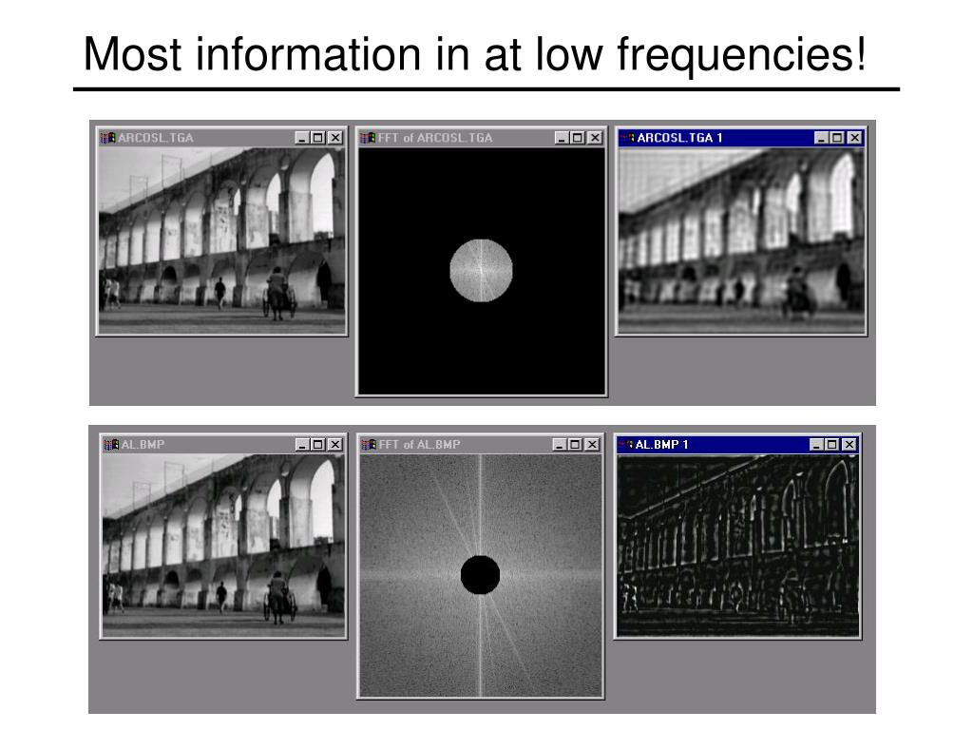The width and height of the screenshot is (973, 730).
Task: Minimize the ARCOSL.TGA 1 window
Action: click(x=822, y=138)
